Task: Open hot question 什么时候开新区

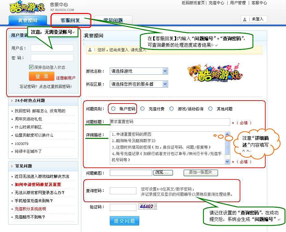Action: (x=28, y=127)
